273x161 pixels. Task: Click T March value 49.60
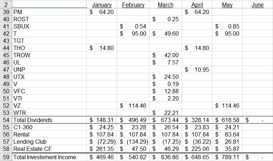[165, 33]
